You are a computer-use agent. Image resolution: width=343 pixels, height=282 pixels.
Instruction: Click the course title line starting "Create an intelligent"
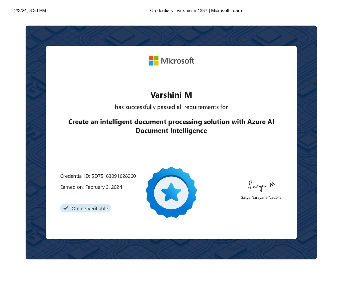[171, 122]
